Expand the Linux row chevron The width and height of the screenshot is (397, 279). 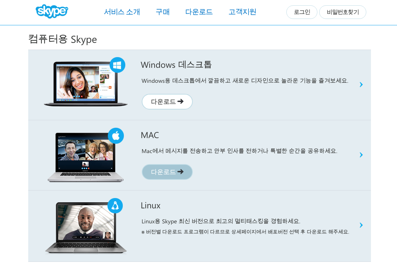coord(361,225)
